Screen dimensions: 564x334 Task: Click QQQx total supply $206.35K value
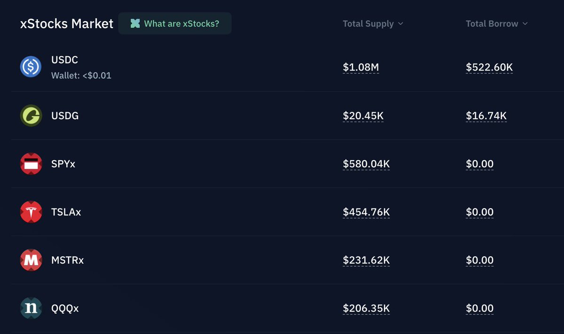[366, 309]
